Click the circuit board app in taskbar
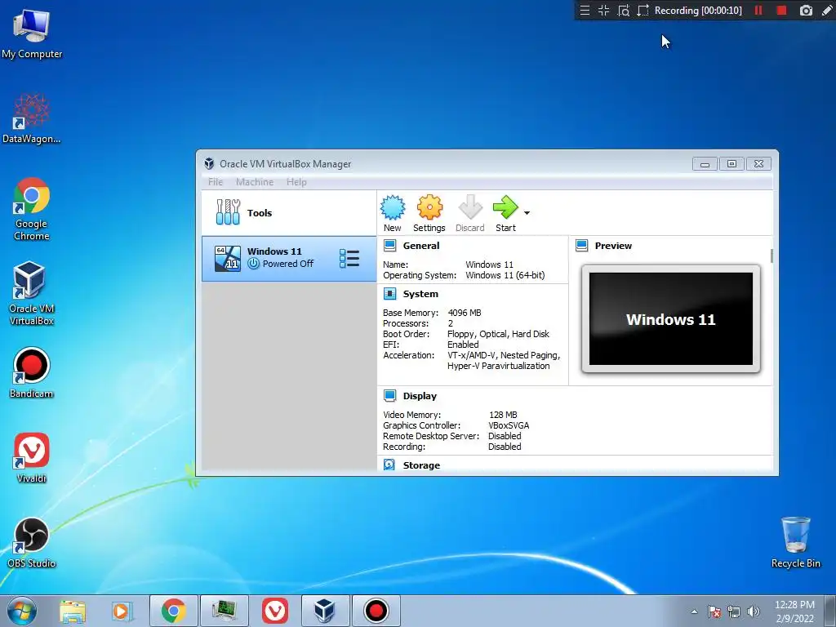This screenshot has width=836, height=627. click(x=224, y=611)
